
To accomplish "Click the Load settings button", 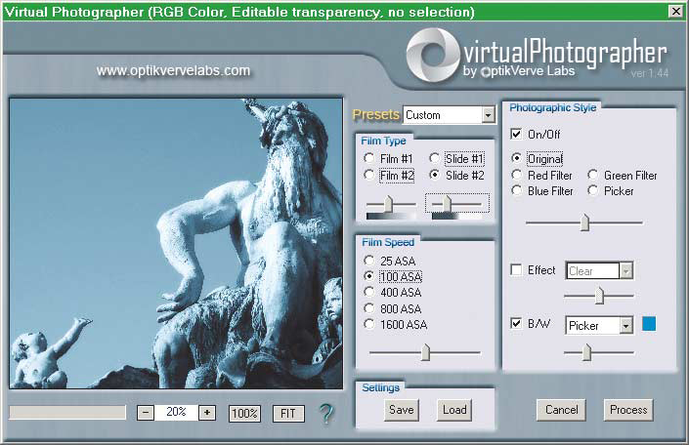I will [454, 410].
